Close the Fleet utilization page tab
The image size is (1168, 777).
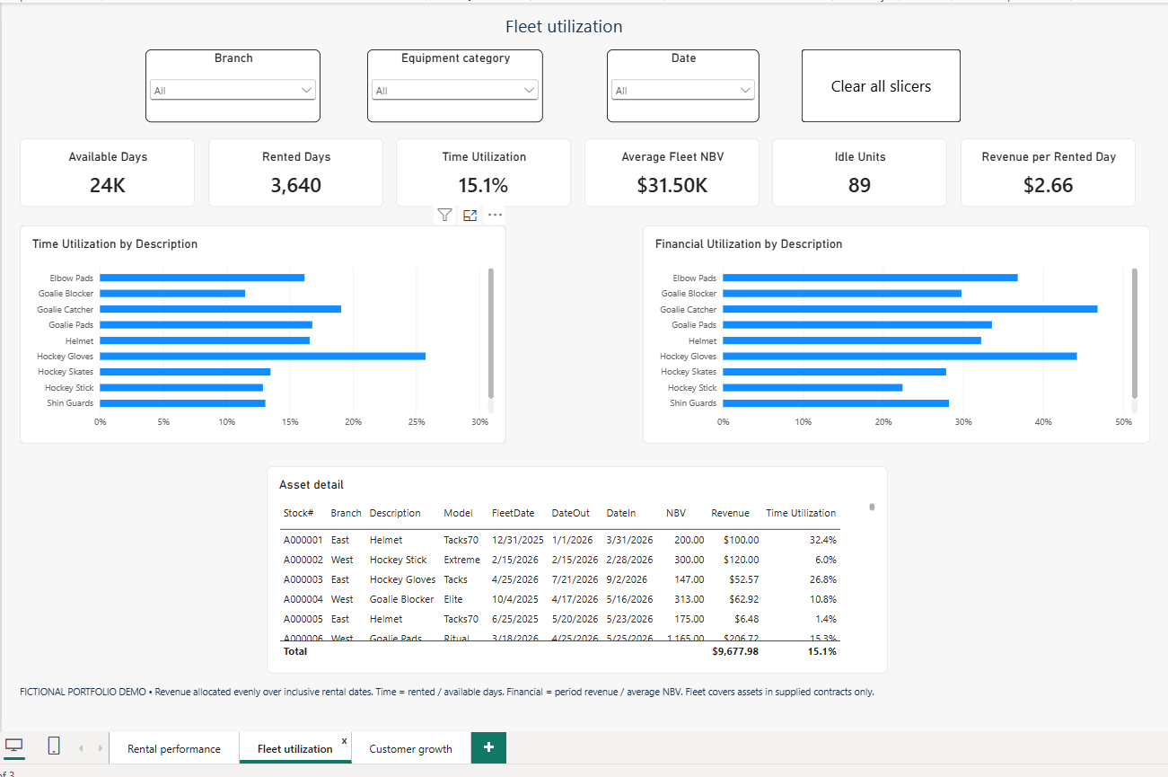tap(345, 741)
